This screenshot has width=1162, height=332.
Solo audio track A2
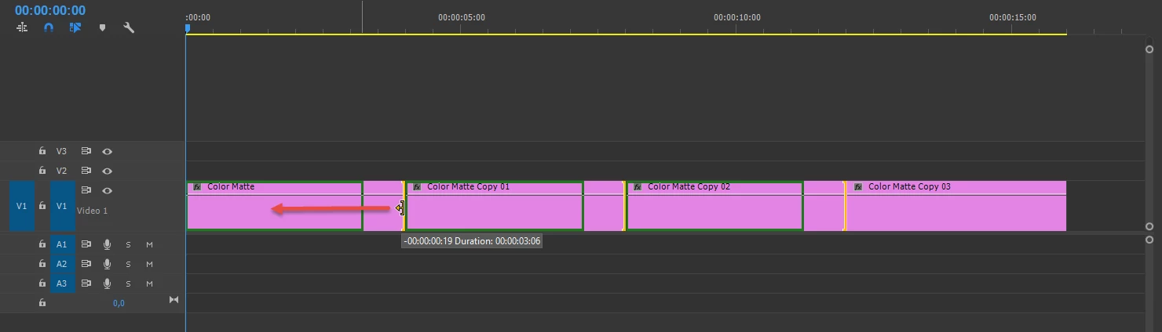(128, 264)
